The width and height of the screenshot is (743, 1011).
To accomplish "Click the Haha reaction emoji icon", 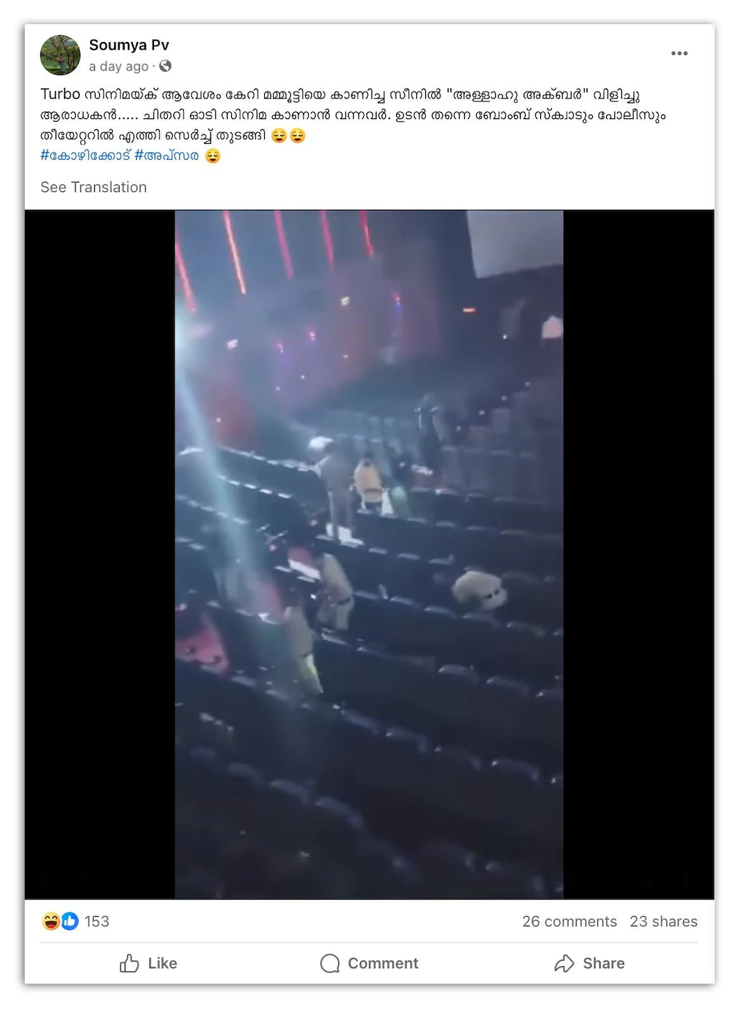I will (x=51, y=922).
